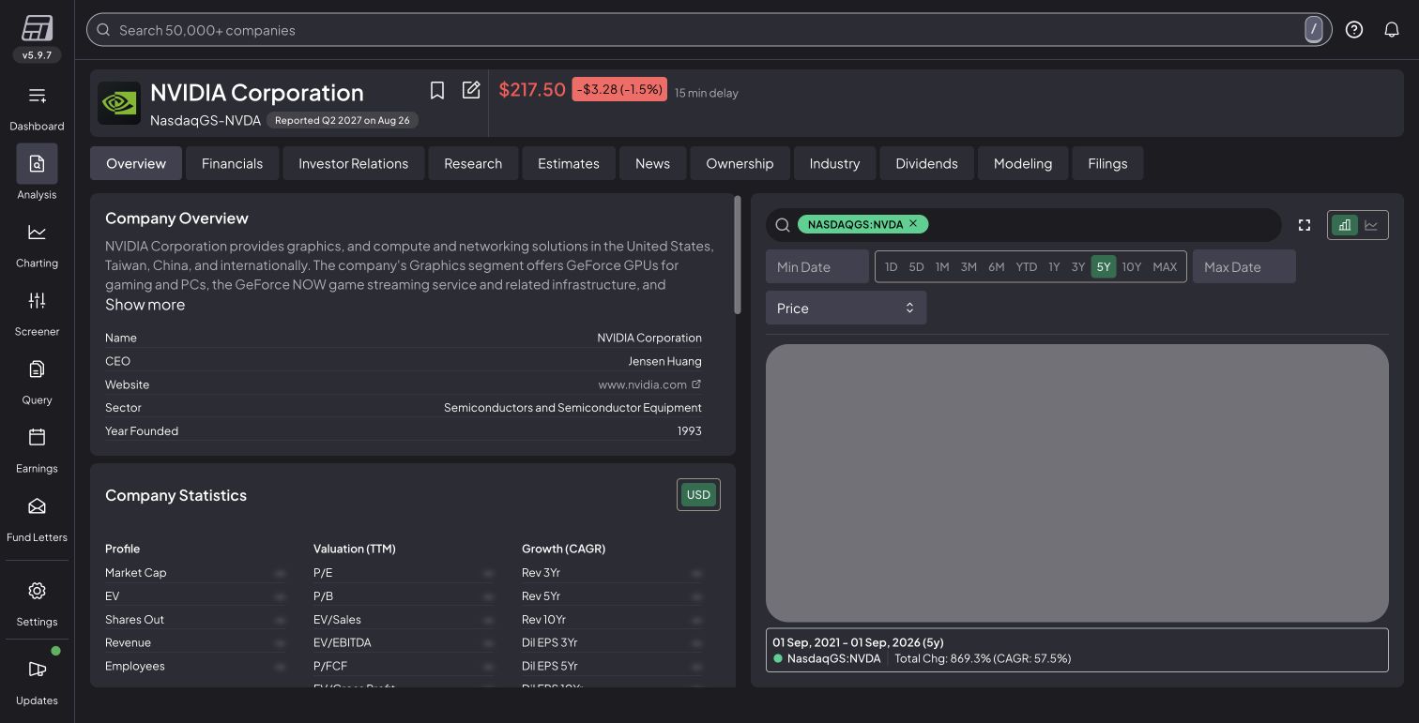Open the Overview tab
This screenshot has height=723, width=1419.
[x=136, y=163]
